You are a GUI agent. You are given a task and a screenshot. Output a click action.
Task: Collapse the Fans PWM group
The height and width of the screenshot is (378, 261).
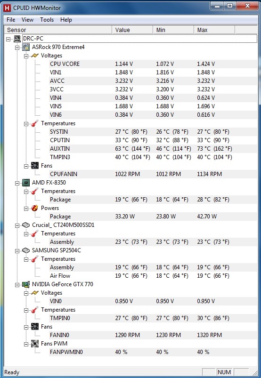pos(26,344)
